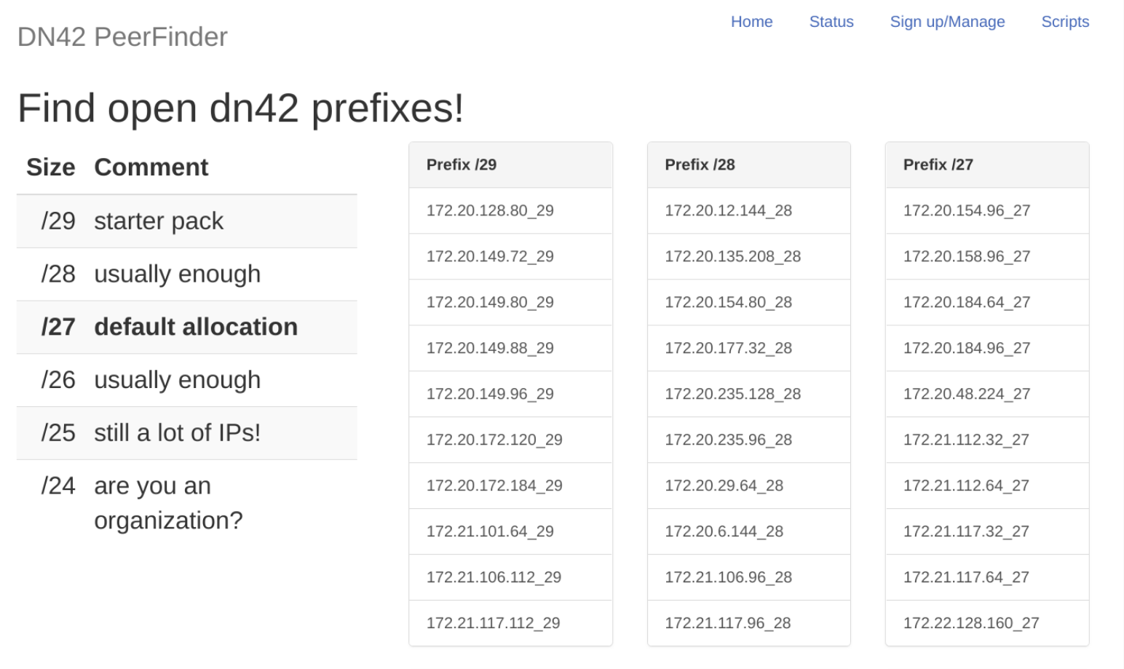Choose prefix 172.20.172.184_29

tap(510, 486)
